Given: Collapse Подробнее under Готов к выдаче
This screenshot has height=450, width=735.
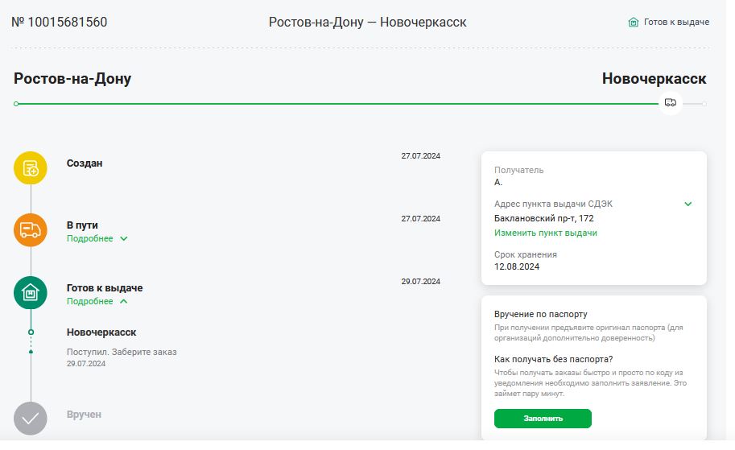Looking at the screenshot, I should 97,301.
